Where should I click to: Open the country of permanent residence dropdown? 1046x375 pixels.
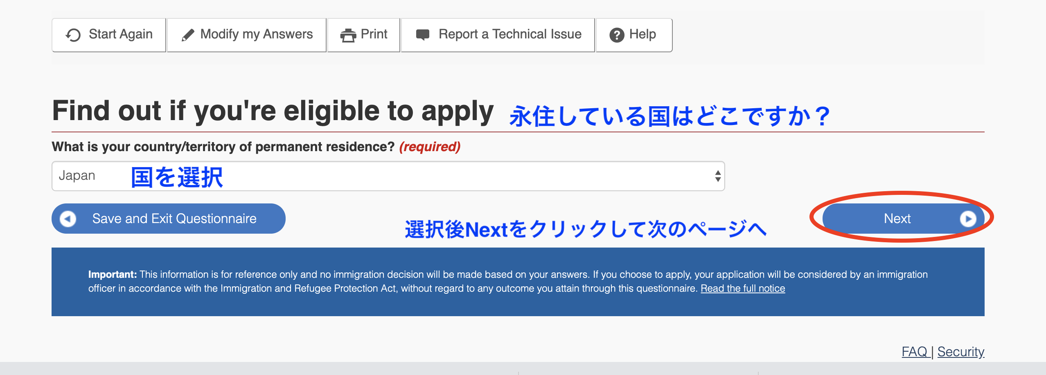click(387, 176)
